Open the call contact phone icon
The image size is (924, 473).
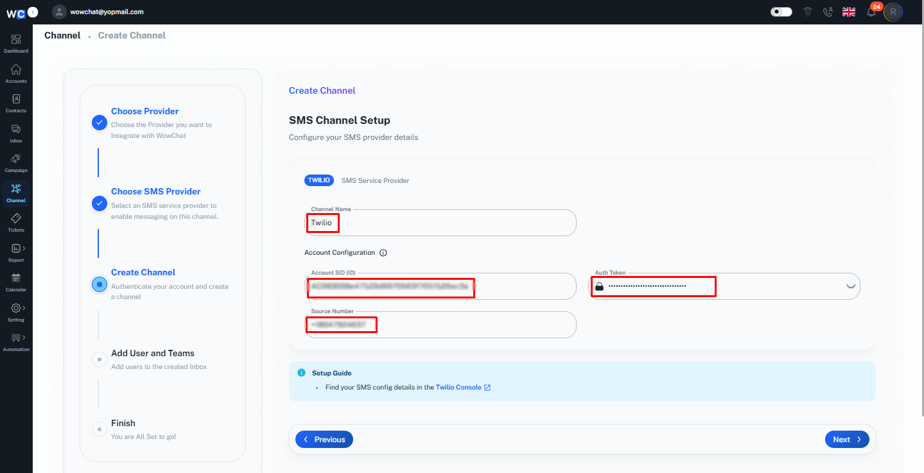(x=828, y=12)
